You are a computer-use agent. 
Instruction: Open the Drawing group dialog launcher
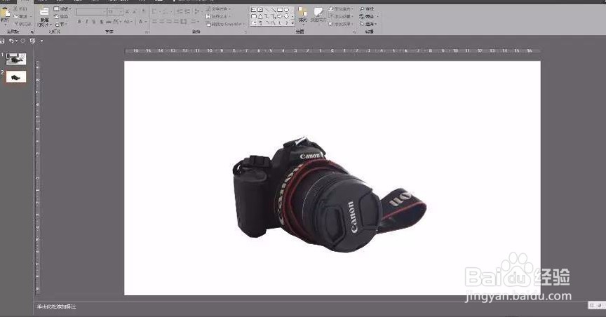pyautogui.click(x=354, y=32)
